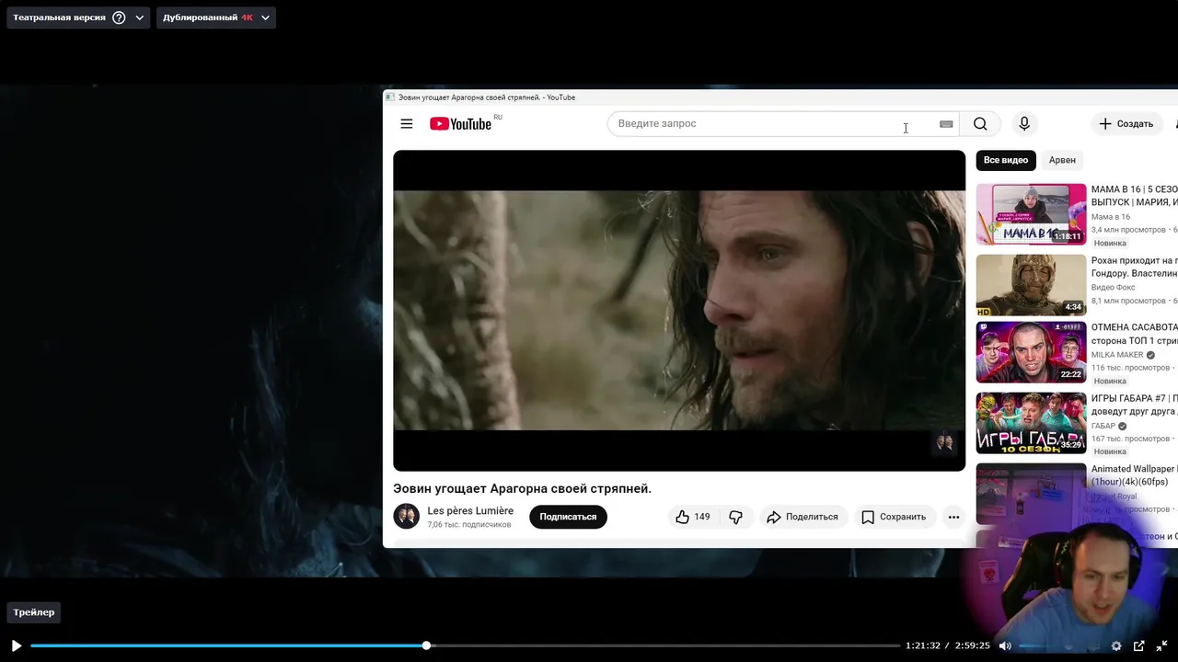This screenshot has height=662, width=1178.
Task: Open the ОТМЕНА САСАВОТА video thumbnail
Action: pyautogui.click(x=1031, y=352)
